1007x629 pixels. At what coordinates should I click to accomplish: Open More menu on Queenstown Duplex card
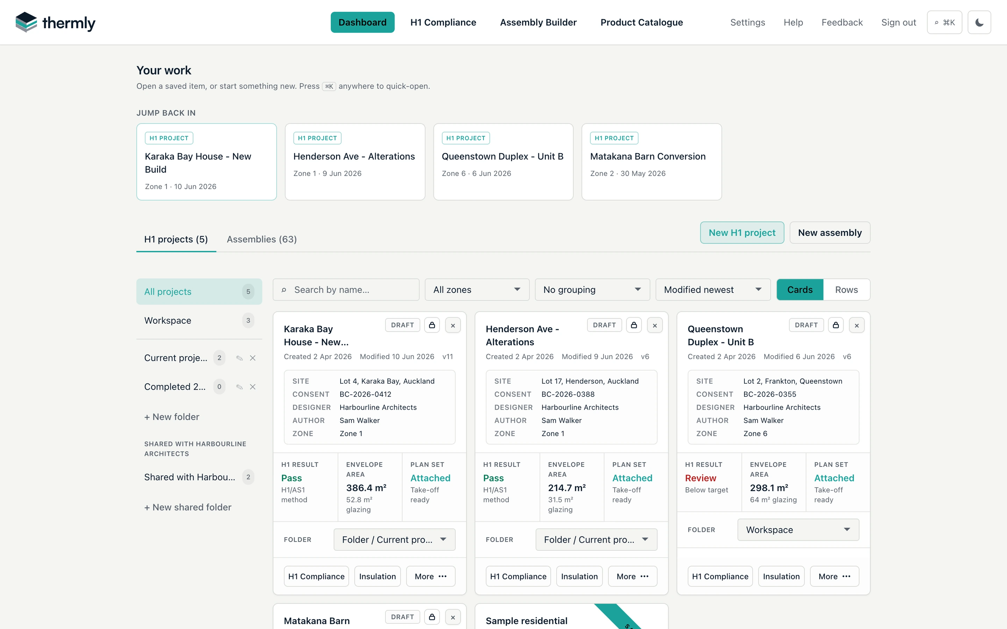click(x=834, y=576)
